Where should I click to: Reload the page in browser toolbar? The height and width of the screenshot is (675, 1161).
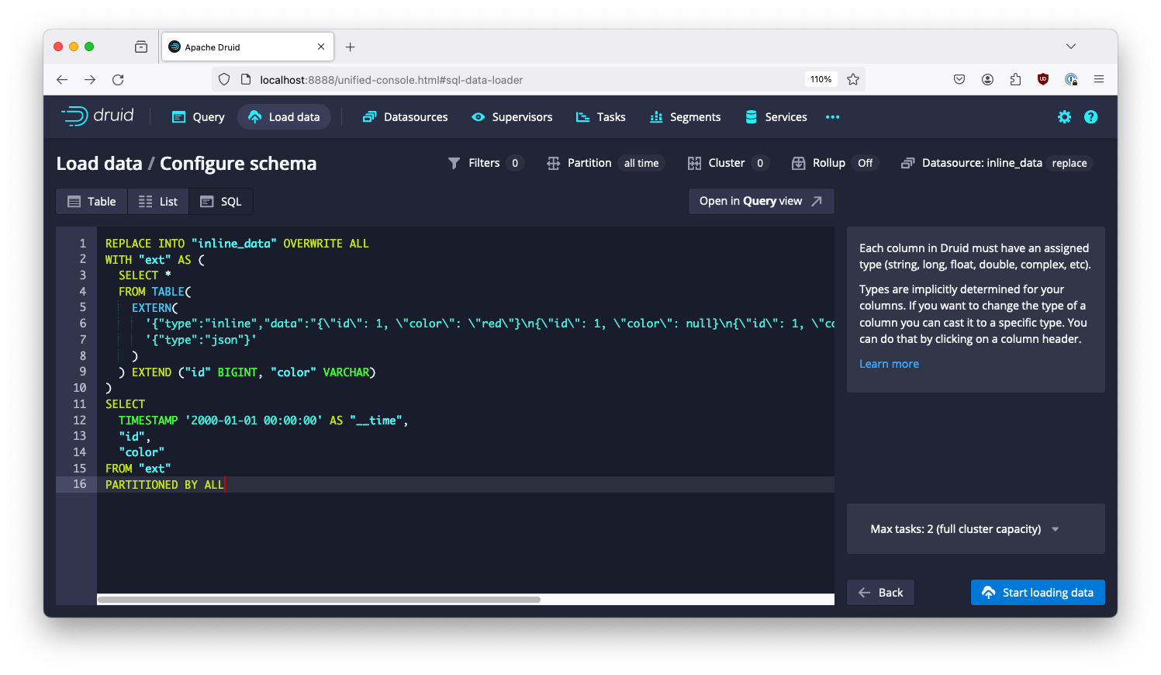point(118,79)
